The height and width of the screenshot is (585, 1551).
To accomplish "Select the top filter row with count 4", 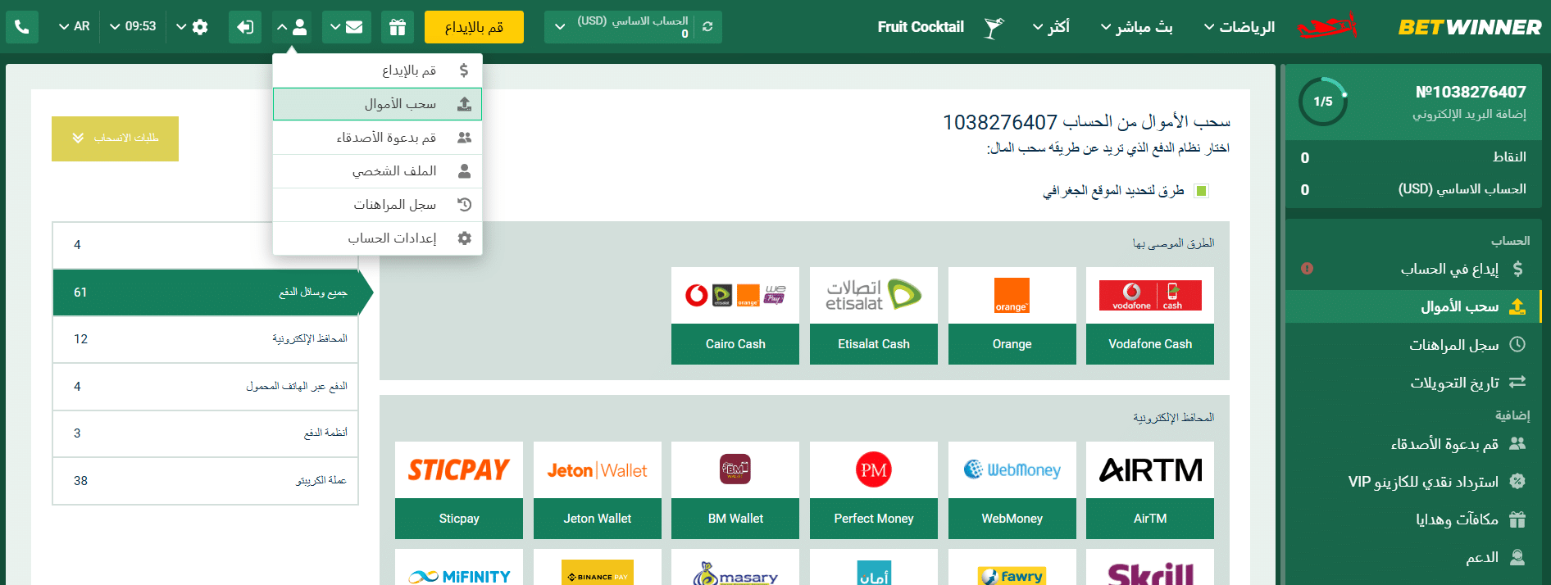I will pos(206,245).
